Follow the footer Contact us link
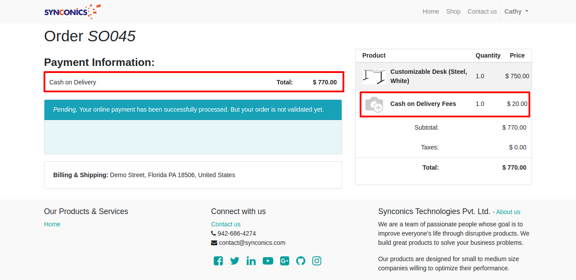The image size is (576, 280). tap(226, 224)
